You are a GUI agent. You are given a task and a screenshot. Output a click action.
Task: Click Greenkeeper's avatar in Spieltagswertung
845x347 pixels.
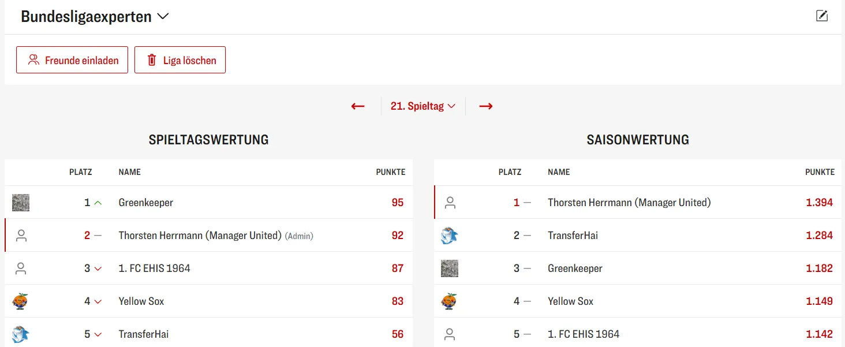[21, 203]
